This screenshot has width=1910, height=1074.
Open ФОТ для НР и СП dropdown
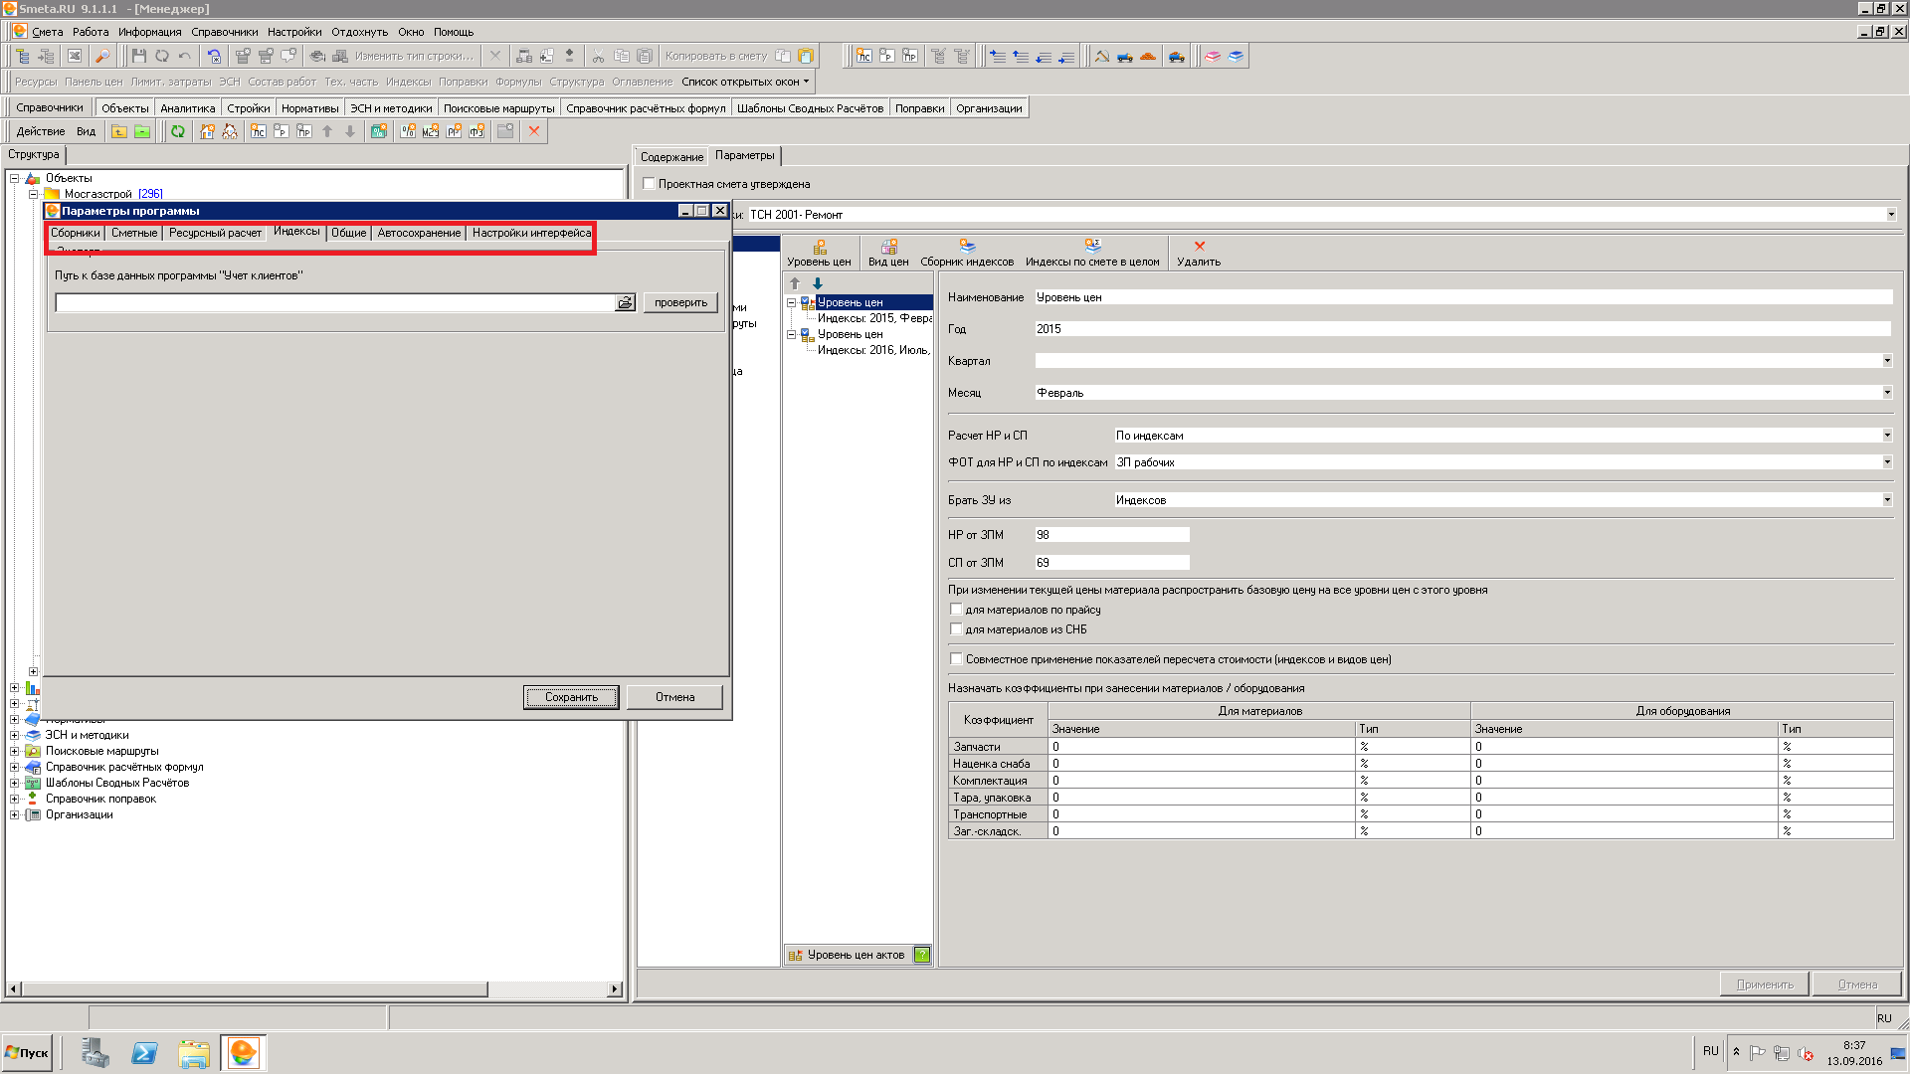point(1887,462)
